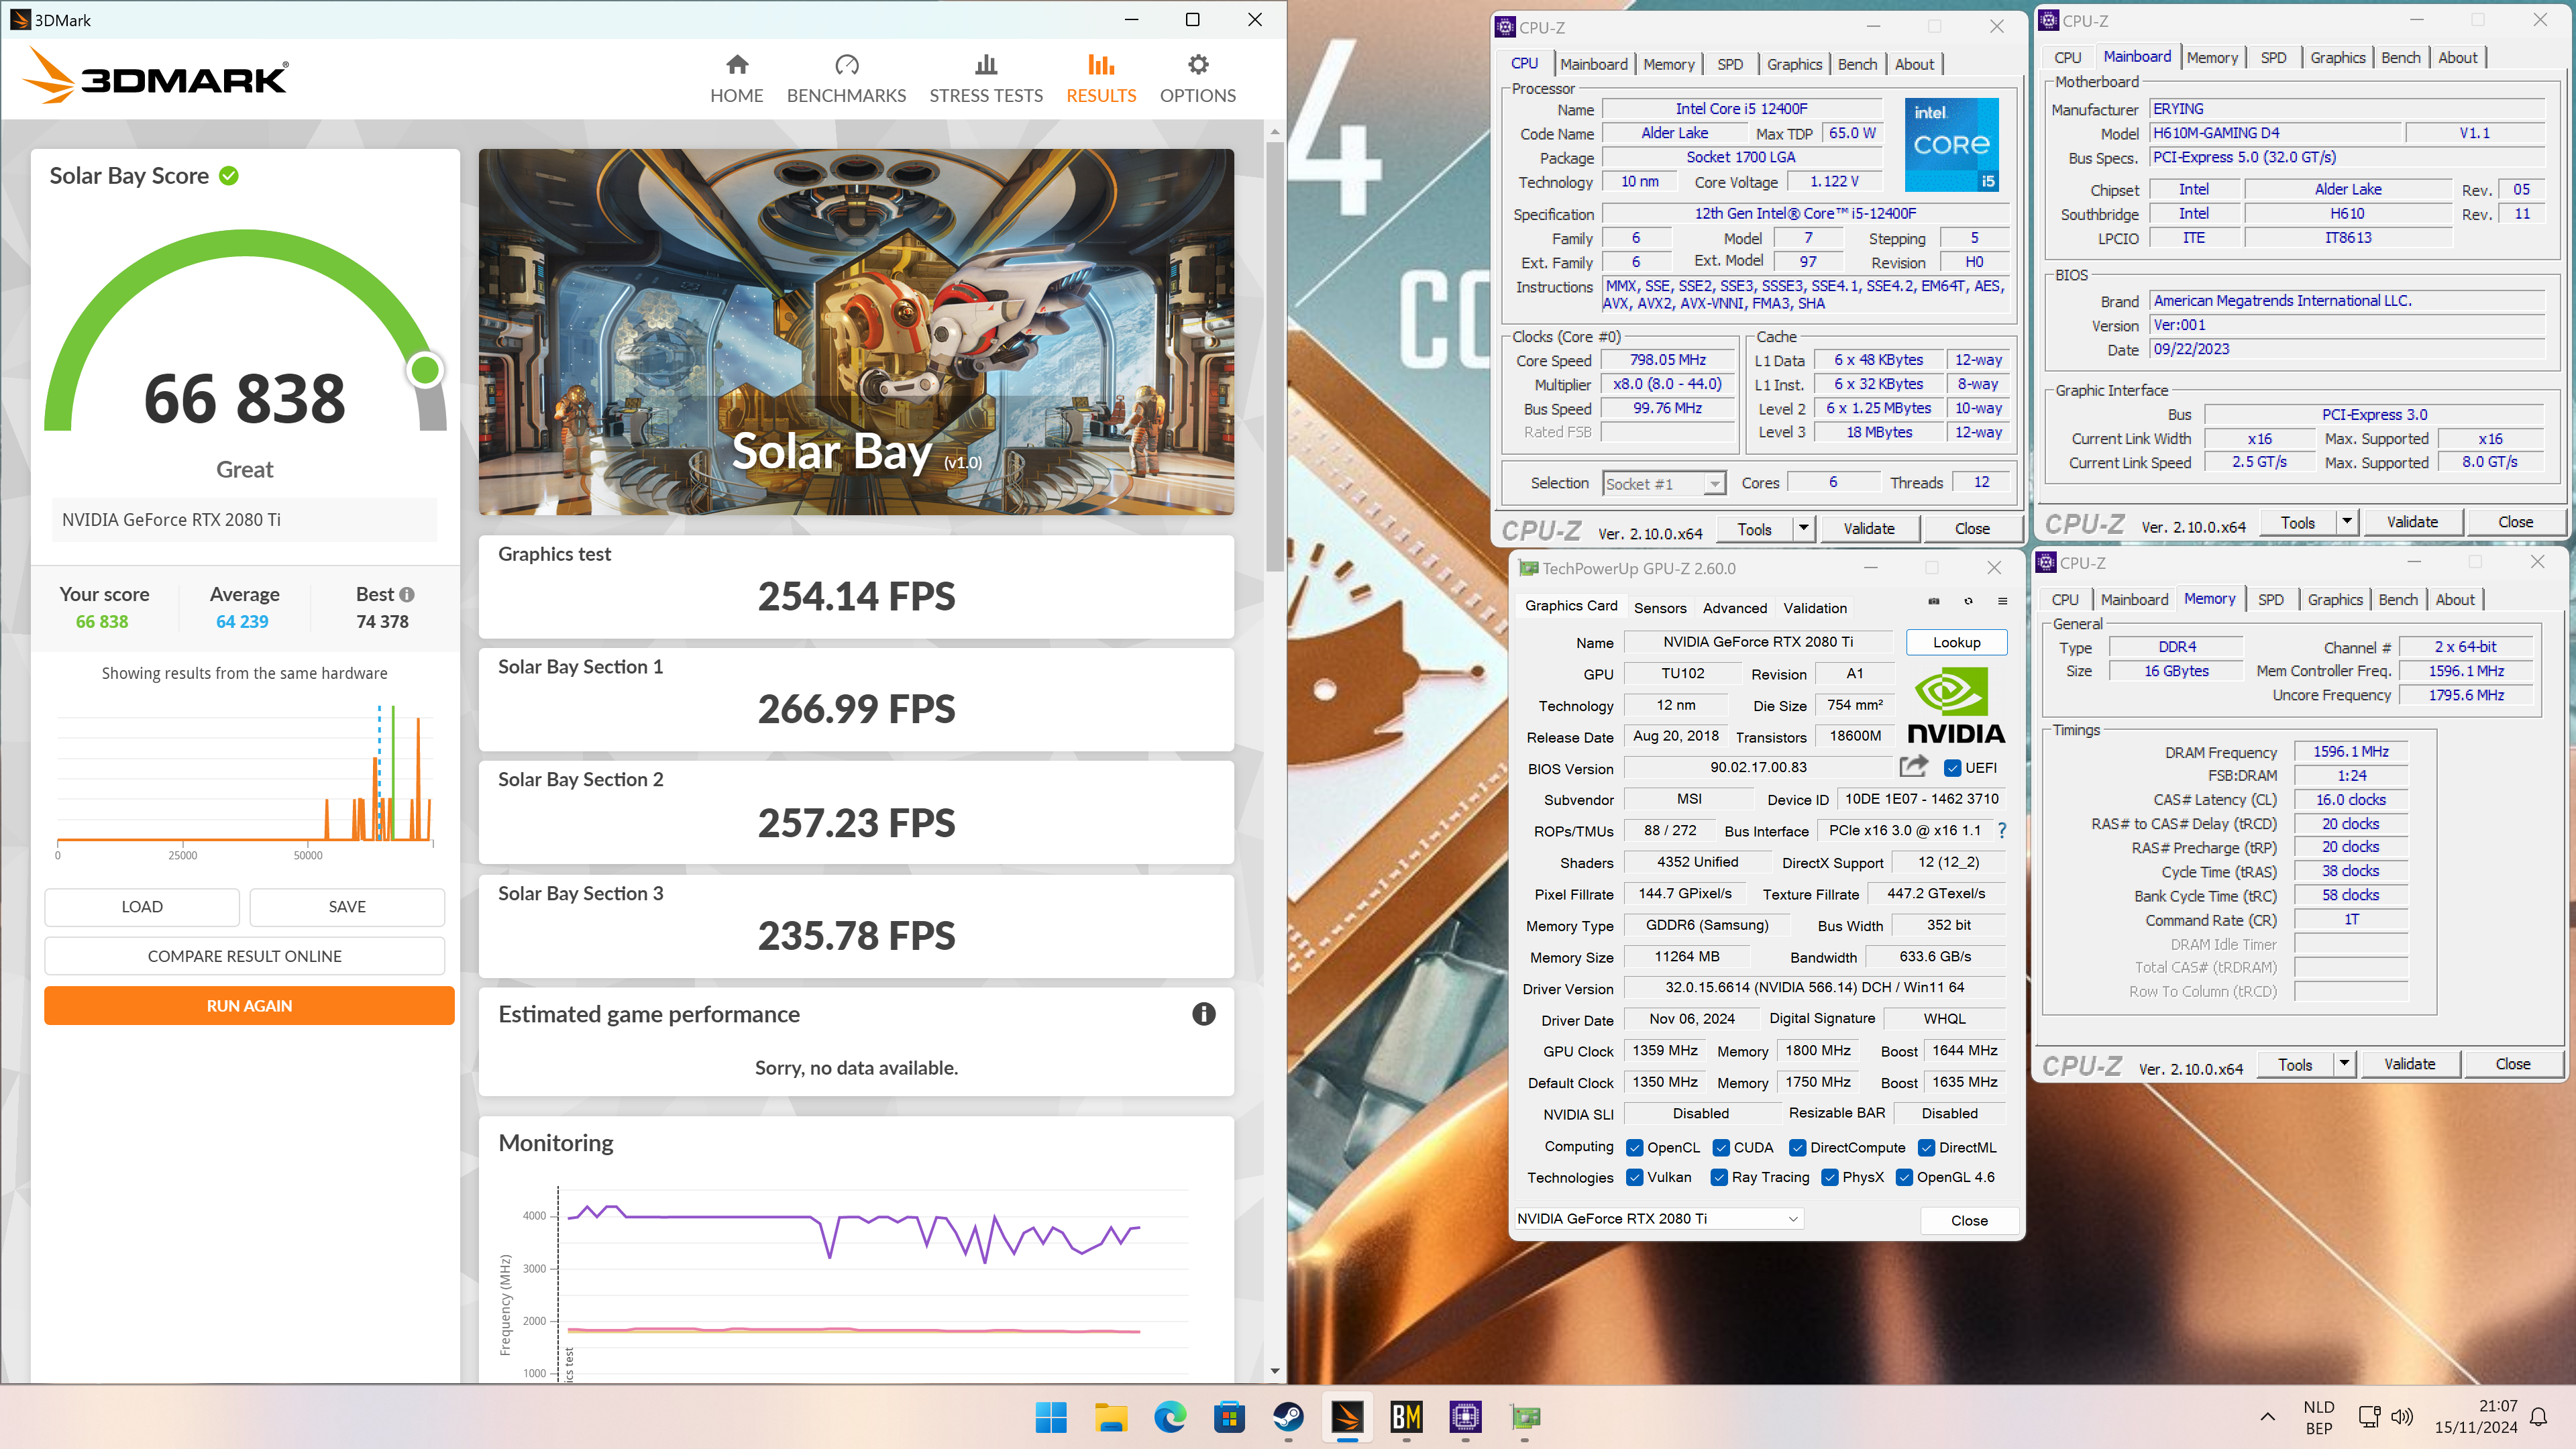Switch to CPU-Z on the taskbar

click(1465, 1417)
